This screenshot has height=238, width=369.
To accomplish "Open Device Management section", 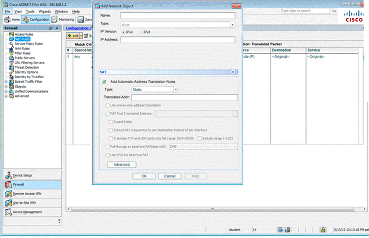I will coord(27,212).
